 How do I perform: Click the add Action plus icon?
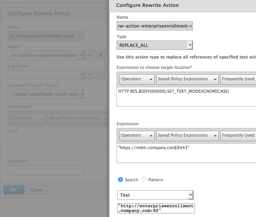89,55
